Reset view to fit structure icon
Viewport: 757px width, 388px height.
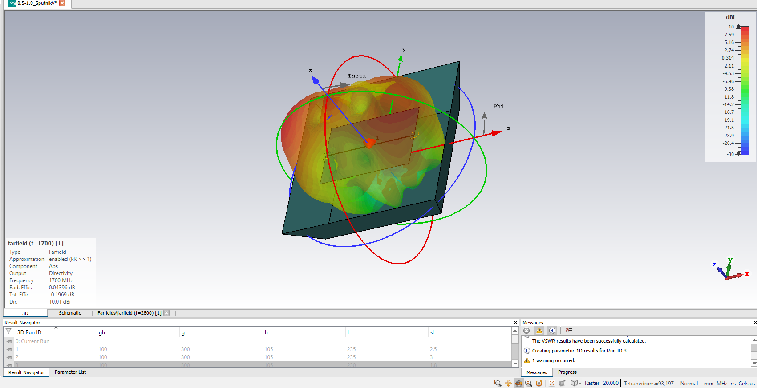[552, 383]
